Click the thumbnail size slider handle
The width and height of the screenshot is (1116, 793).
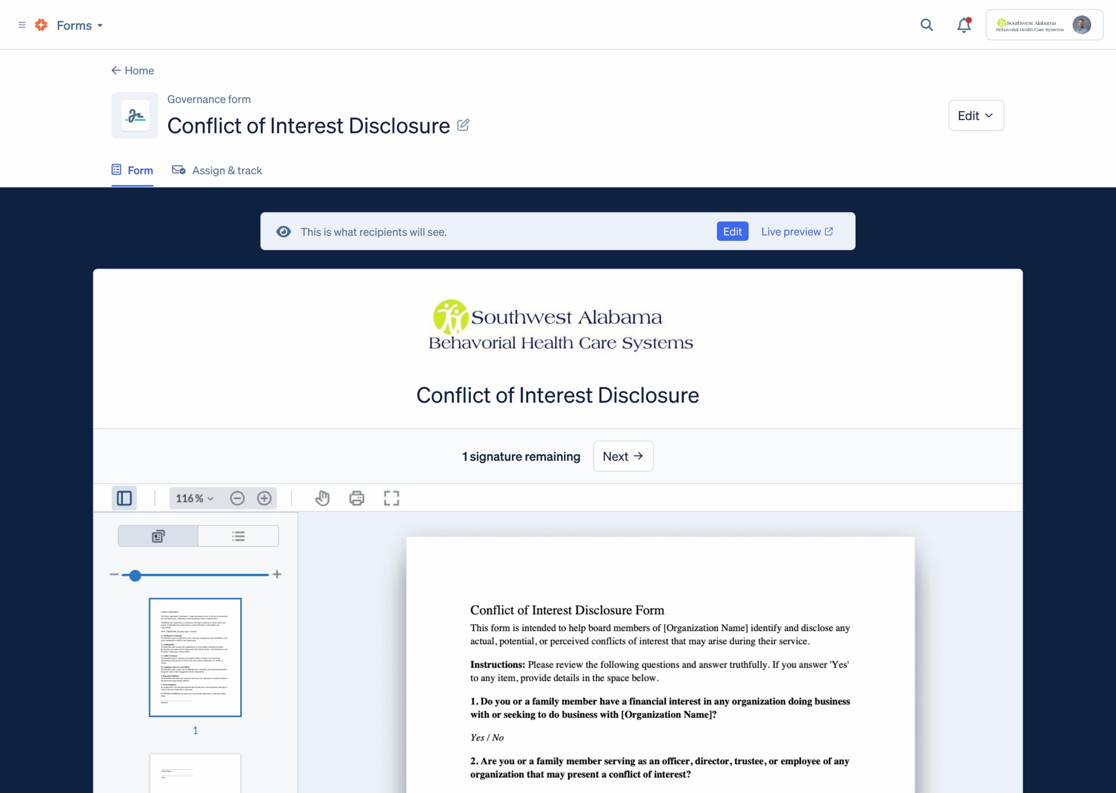pyautogui.click(x=135, y=575)
